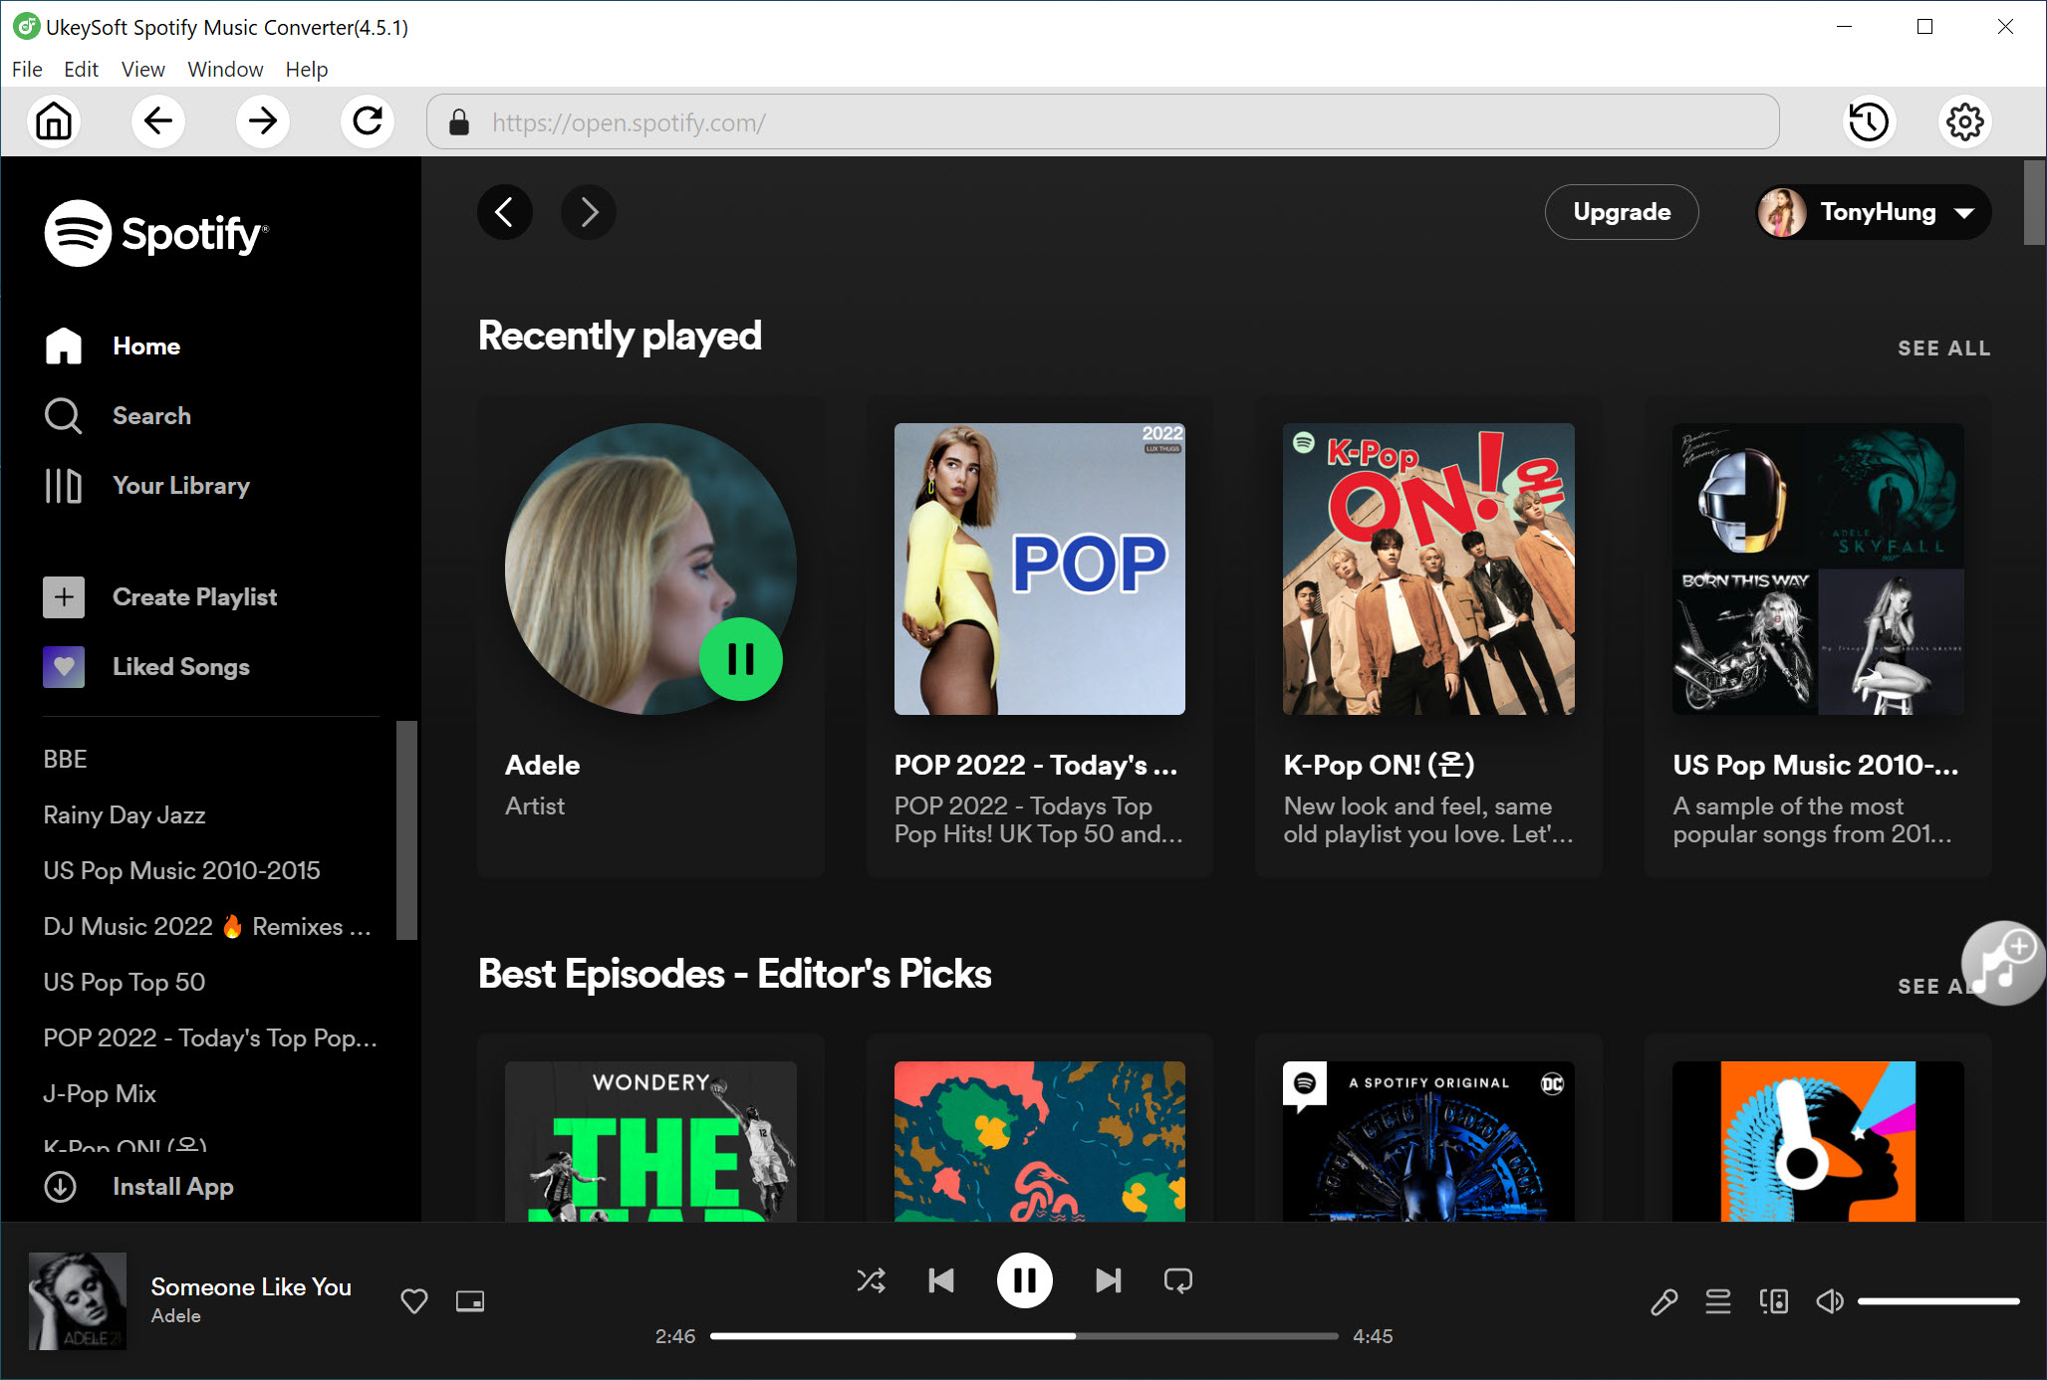Open the conversion history clock icon

click(1869, 121)
